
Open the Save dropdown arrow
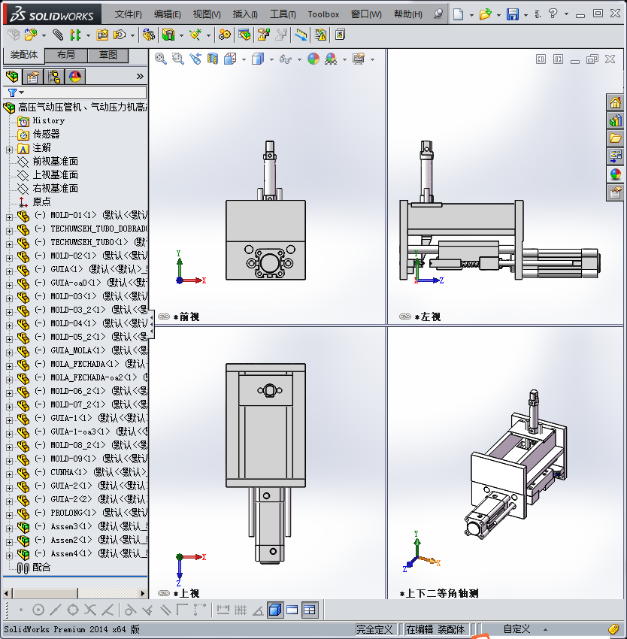point(526,15)
